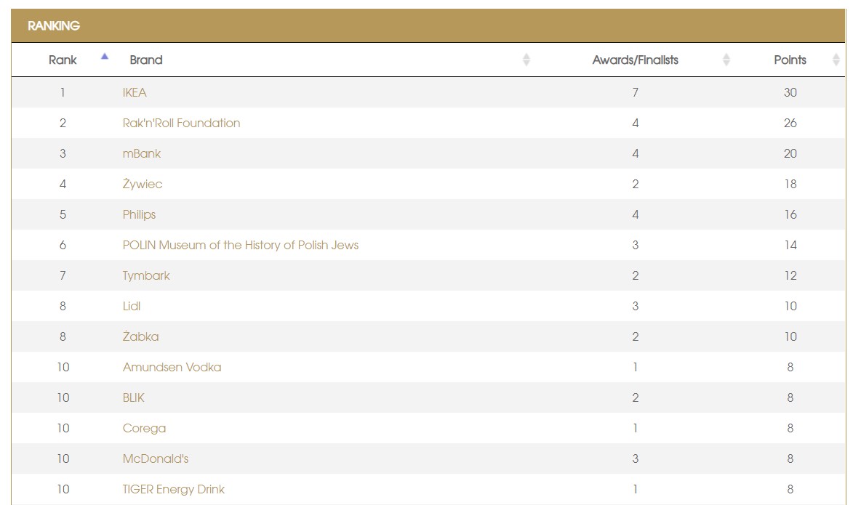The width and height of the screenshot is (853, 505).
Task: Sort table by Brand header text
Action: coord(146,60)
